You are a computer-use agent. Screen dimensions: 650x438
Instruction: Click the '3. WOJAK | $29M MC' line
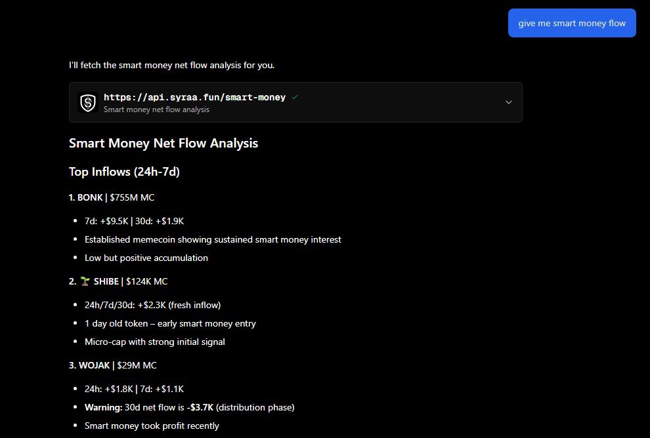pyautogui.click(x=113, y=366)
